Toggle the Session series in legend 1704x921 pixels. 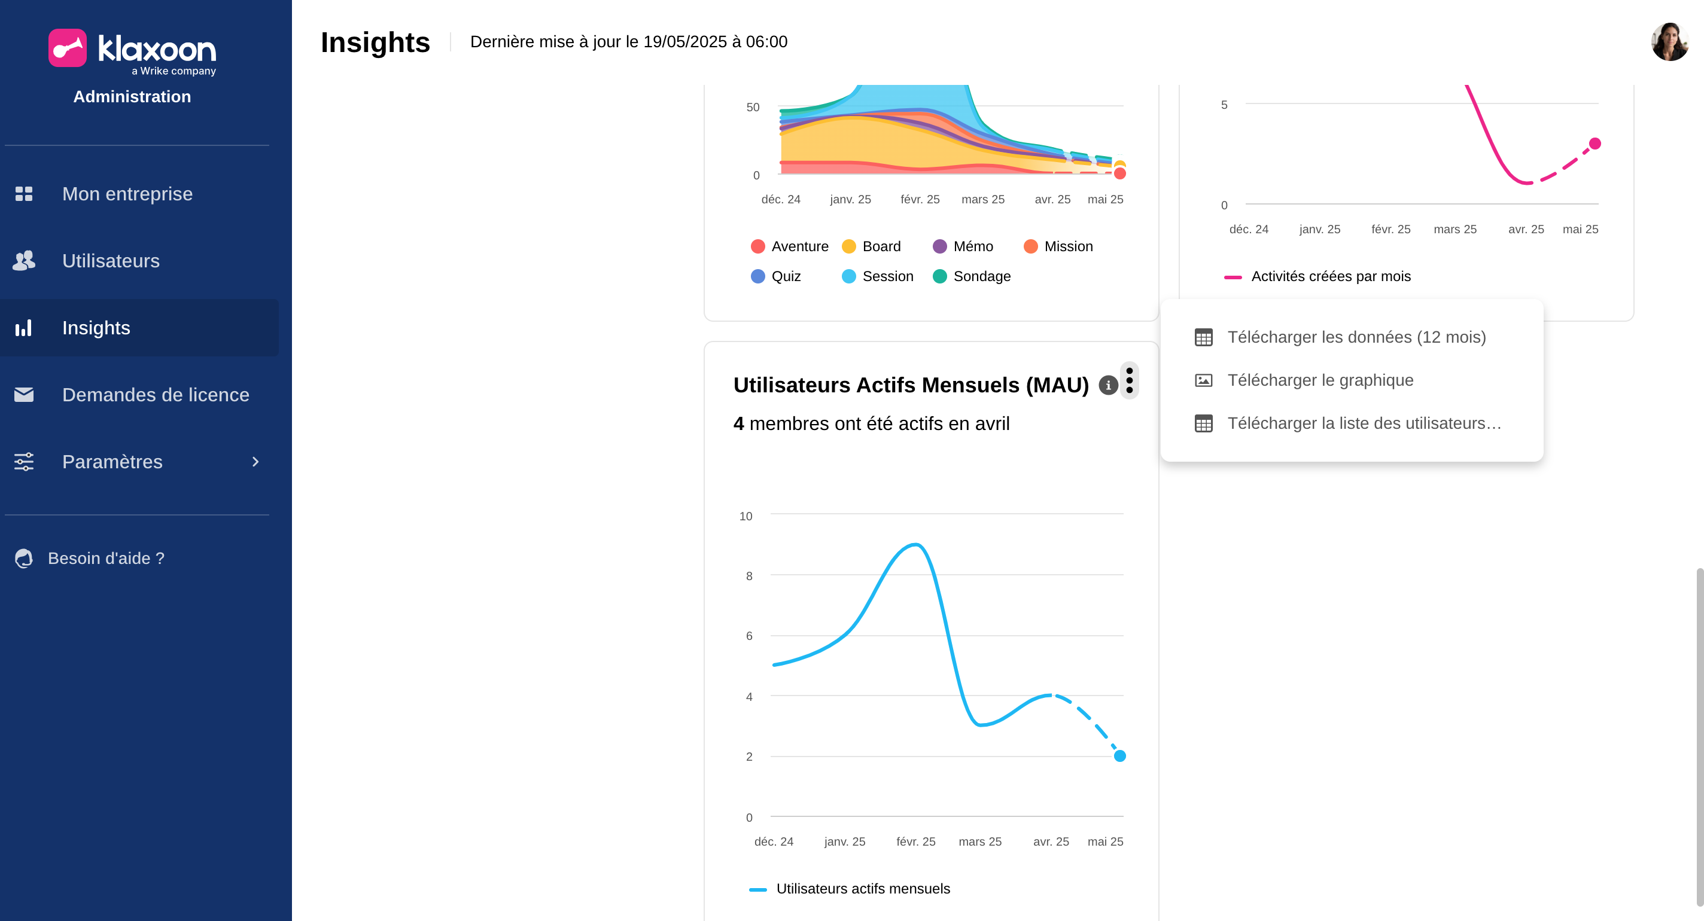click(877, 276)
